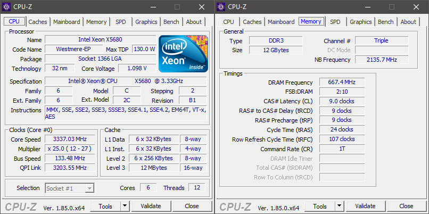Click the Code Name value Westmere-EP
Image resolution: width=429 pixels, height=214 pixels.
[x=74, y=49]
